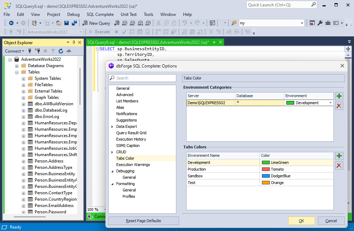Refresh the Object Explorer tree
The image size is (354, 231).
[61, 51]
